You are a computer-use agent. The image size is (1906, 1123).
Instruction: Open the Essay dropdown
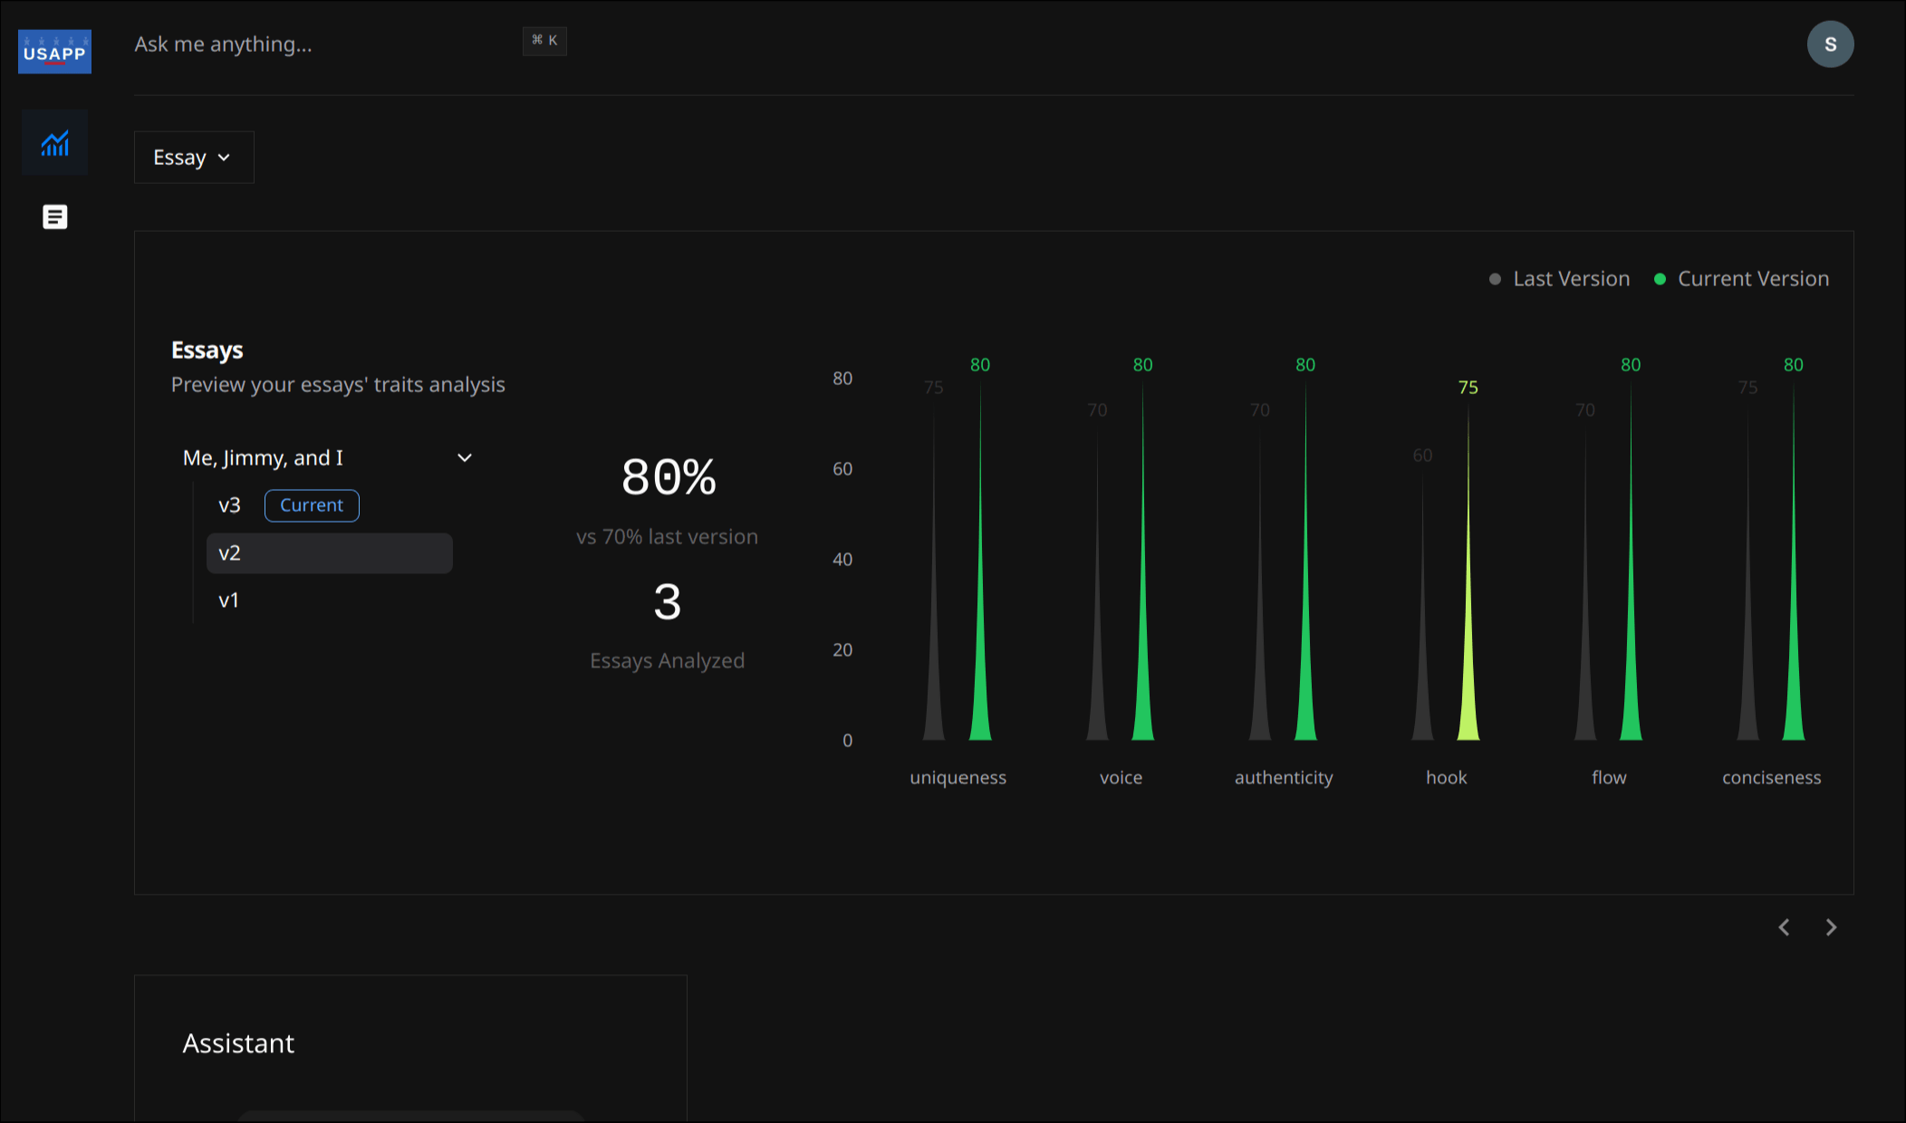(193, 157)
